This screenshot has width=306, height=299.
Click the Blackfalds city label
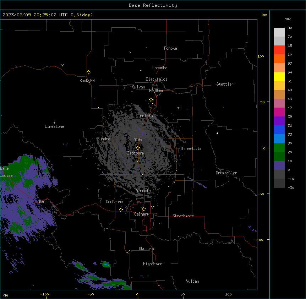tap(157, 79)
